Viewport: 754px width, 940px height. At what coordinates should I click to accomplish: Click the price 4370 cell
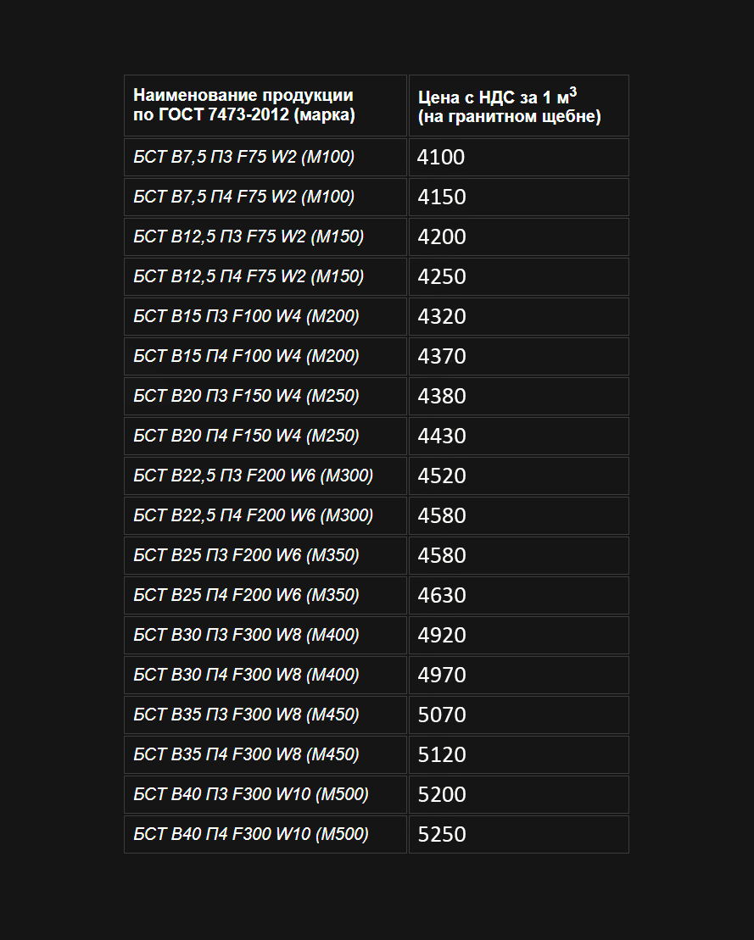point(519,356)
